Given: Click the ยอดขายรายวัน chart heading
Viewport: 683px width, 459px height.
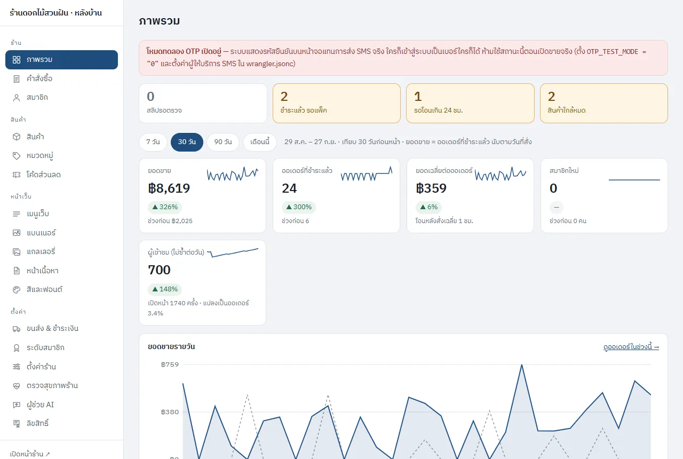Looking at the screenshot, I should (x=171, y=347).
